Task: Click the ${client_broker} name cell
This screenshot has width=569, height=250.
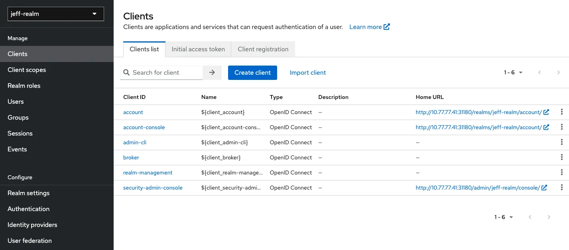Action: 221,157
